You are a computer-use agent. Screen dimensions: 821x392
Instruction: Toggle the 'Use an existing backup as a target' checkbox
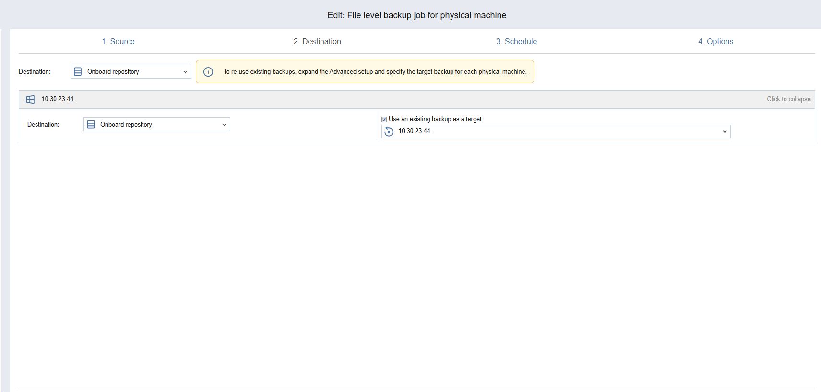[x=384, y=119]
